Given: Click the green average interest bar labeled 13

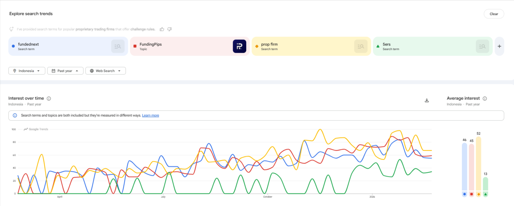Looking at the screenshot, I should 485,184.
